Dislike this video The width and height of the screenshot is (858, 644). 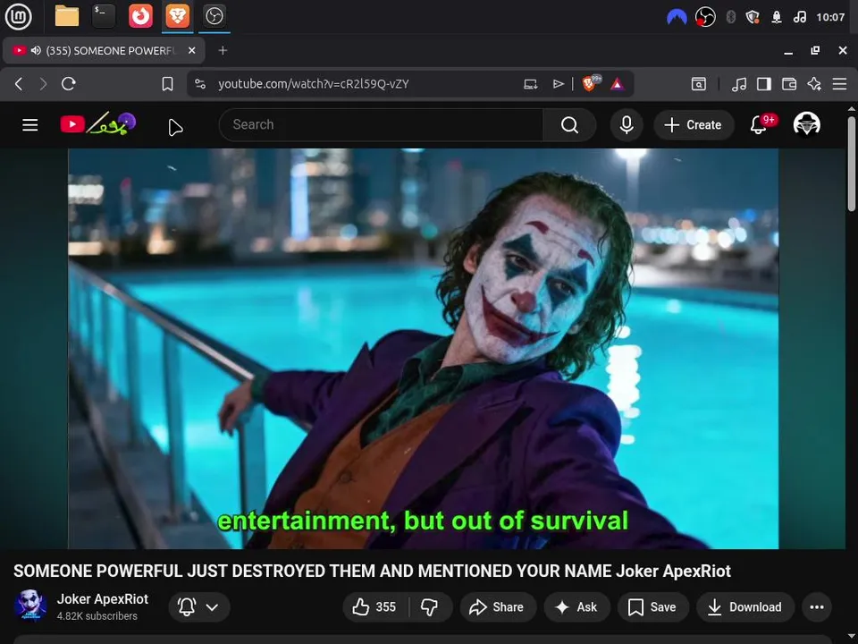[430, 606]
